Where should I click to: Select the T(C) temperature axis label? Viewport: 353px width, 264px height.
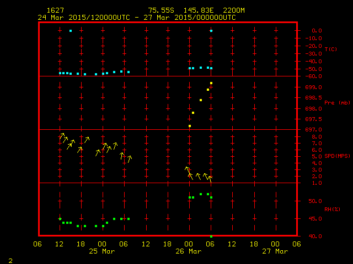click(330, 50)
